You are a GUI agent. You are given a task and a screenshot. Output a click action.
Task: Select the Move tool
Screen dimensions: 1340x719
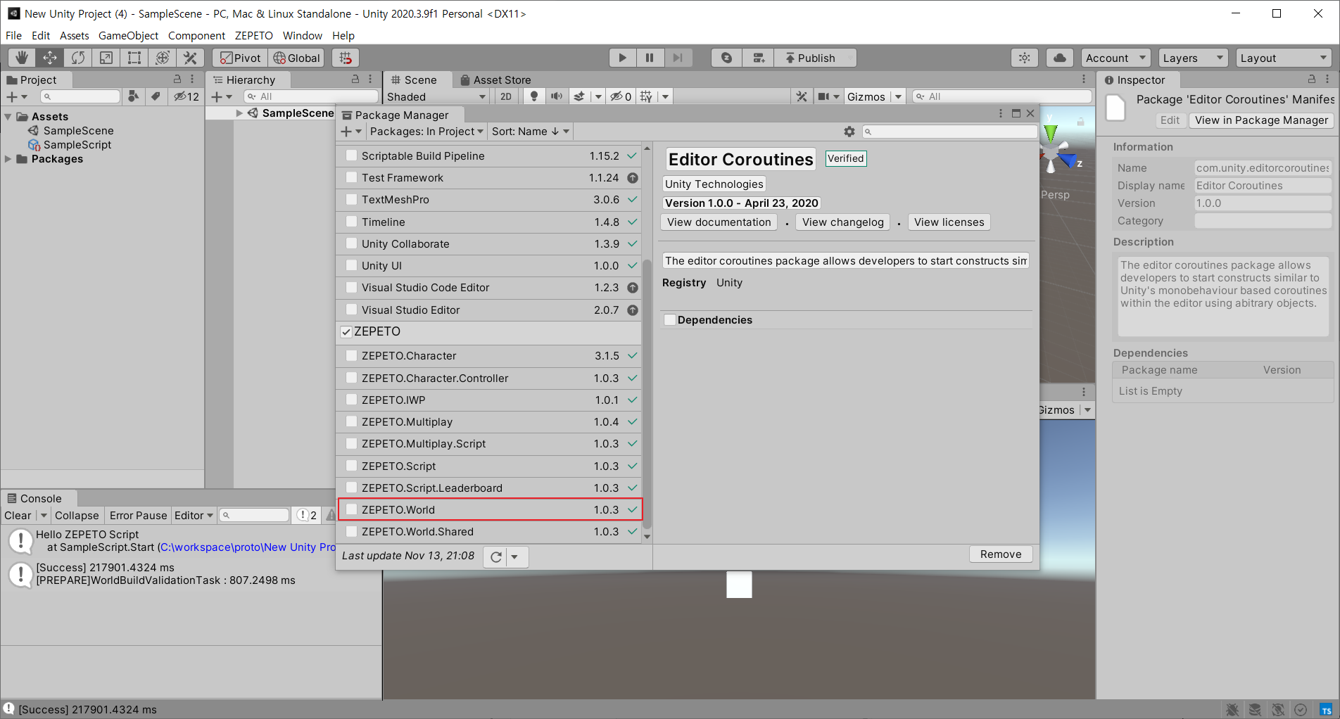50,58
